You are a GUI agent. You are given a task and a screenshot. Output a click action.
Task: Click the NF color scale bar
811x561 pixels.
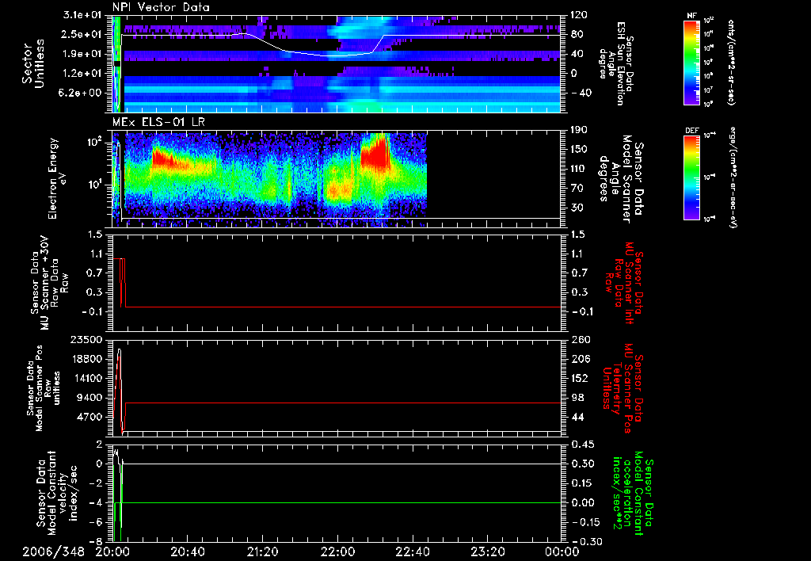(x=691, y=63)
